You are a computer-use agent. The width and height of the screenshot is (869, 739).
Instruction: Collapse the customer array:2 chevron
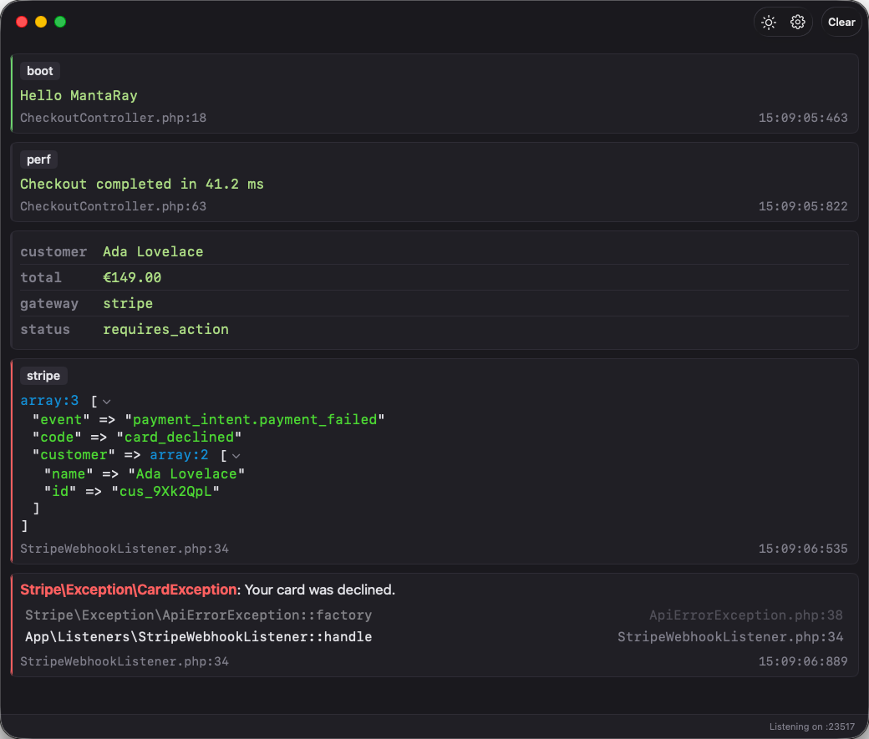tap(236, 456)
